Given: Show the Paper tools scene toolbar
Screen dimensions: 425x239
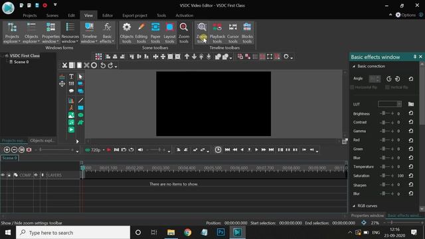Looking at the screenshot, I should pyautogui.click(x=155, y=33).
